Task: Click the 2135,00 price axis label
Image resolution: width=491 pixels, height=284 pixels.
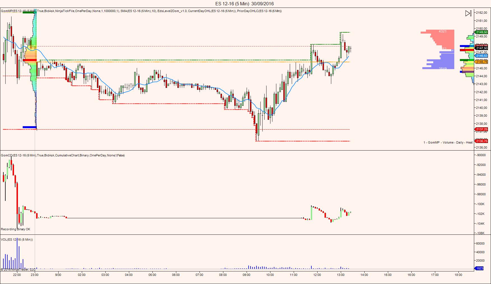Action: (481, 147)
